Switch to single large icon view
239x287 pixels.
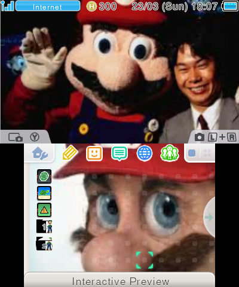point(192,153)
